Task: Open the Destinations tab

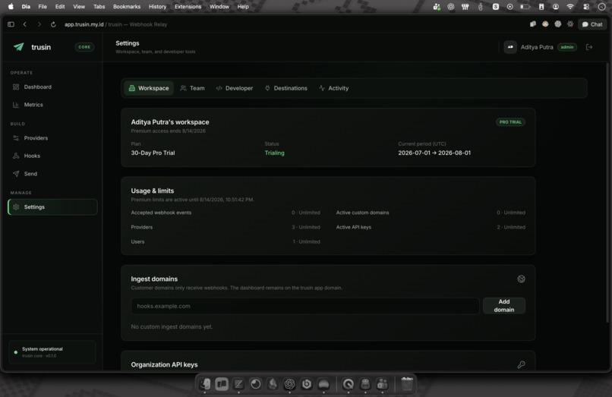Action: (x=286, y=88)
